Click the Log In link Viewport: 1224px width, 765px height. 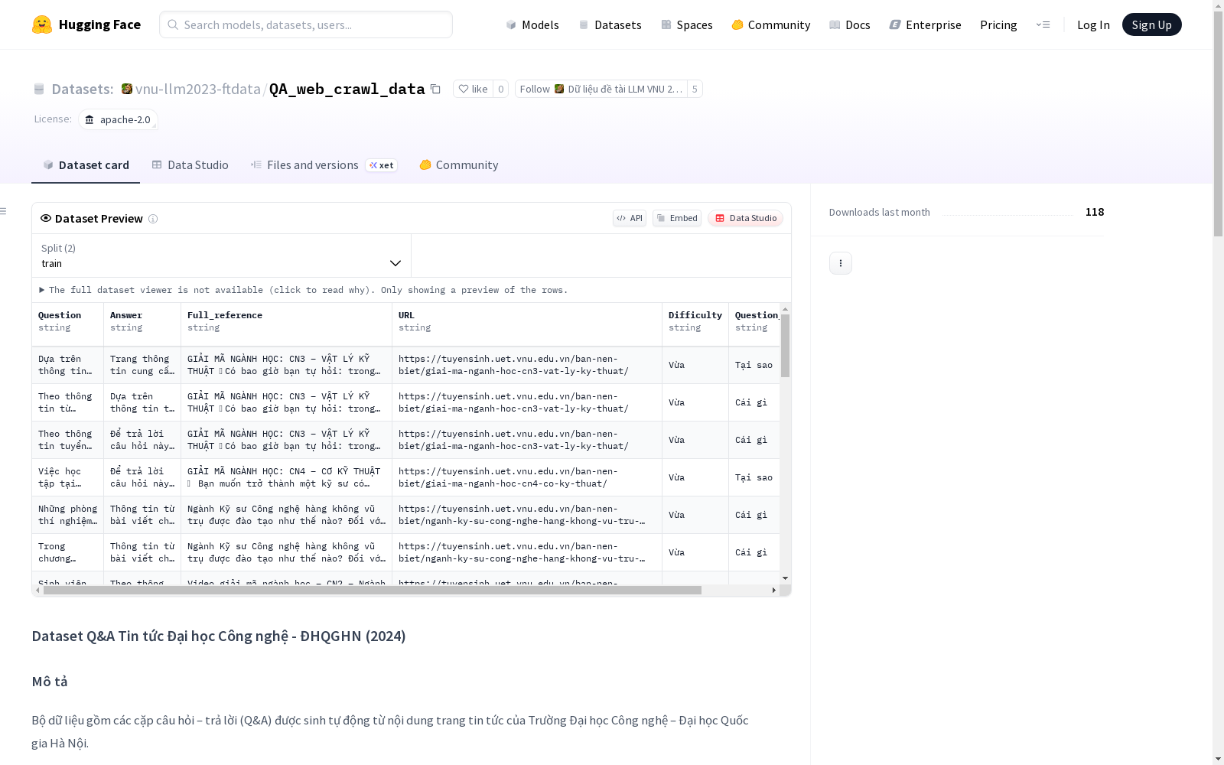coord(1093,24)
